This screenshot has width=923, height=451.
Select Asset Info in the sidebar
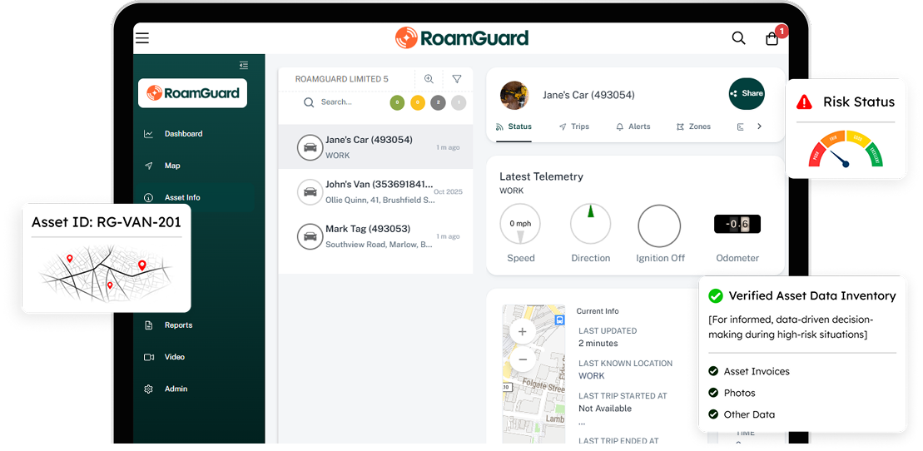182,197
